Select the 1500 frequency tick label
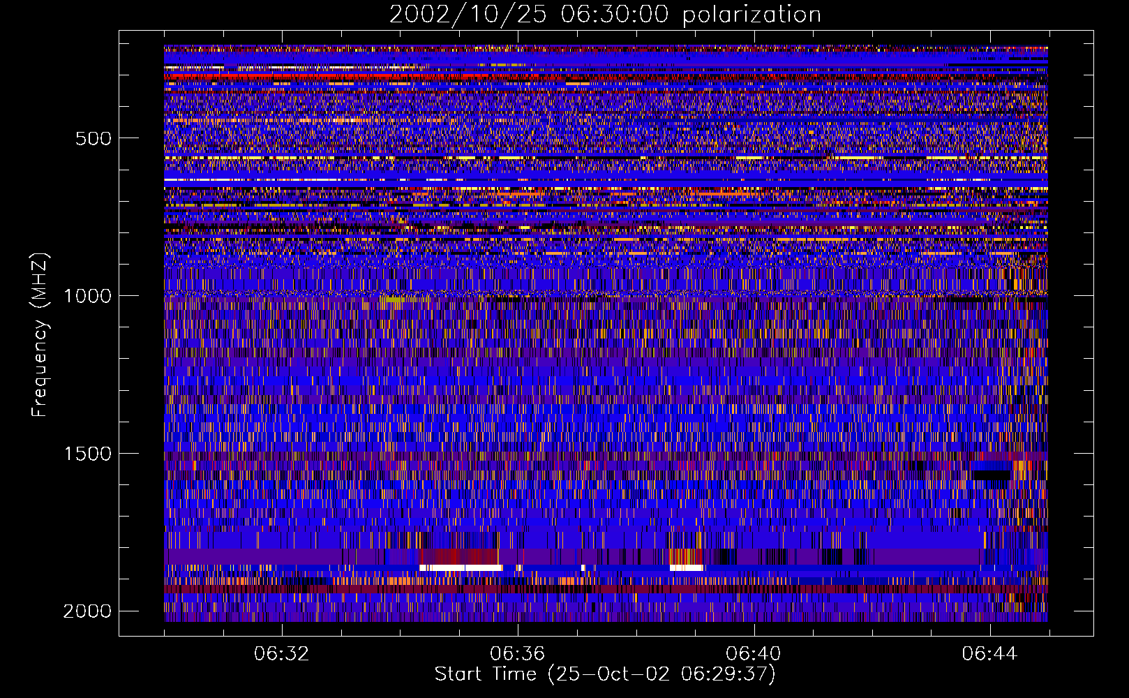 tap(88, 454)
